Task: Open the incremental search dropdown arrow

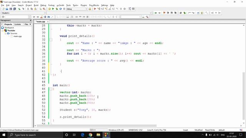Action: (x=29, y=17)
